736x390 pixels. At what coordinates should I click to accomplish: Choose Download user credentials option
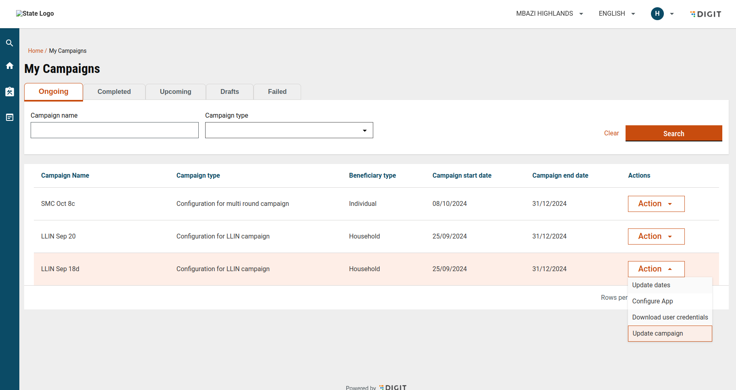click(x=669, y=317)
